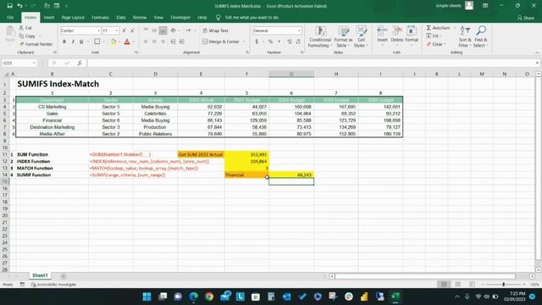Toggle Underline formatting

click(x=81, y=42)
